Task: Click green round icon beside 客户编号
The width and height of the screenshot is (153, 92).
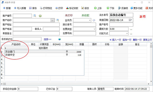Action: pyautogui.click(x=40, y=16)
